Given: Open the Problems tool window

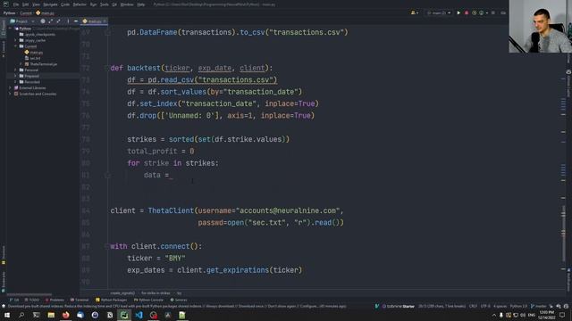Looking at the screenshot, I should tap(55, 300).
